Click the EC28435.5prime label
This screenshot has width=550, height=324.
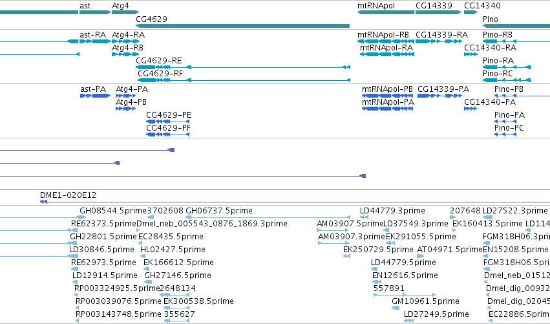171,237
